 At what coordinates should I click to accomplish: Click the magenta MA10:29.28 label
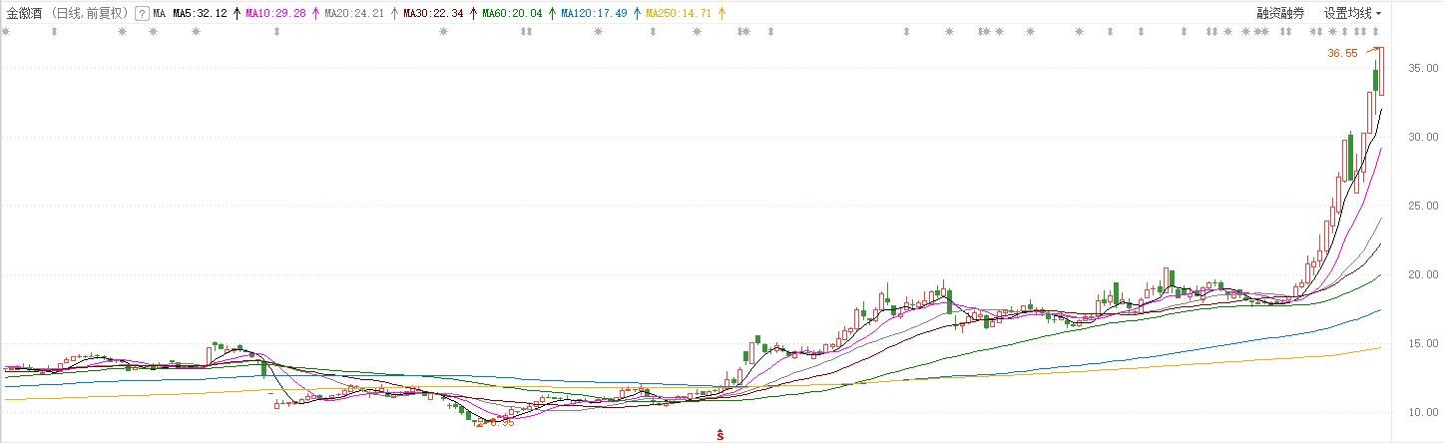[275, 14]
